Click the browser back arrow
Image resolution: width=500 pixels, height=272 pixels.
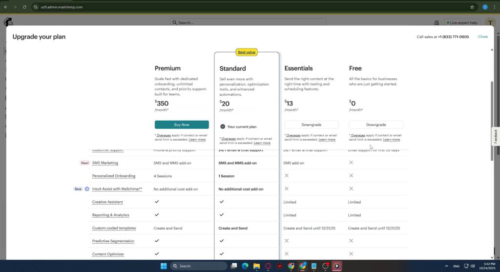tap(6, 7)
